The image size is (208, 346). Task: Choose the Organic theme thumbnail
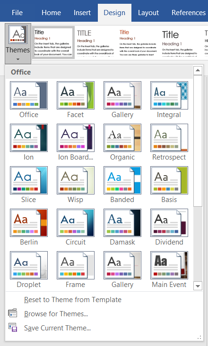point(122,138)
